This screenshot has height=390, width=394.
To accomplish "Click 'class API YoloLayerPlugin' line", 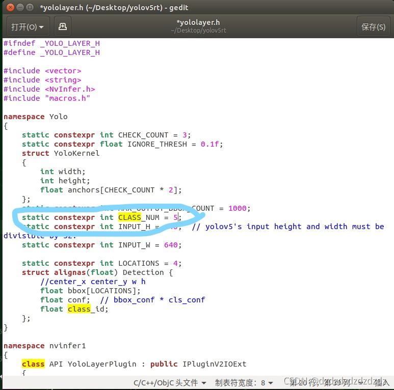I will pos(134,364).
